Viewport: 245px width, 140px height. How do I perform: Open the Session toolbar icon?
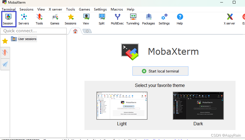pos(8,19)
